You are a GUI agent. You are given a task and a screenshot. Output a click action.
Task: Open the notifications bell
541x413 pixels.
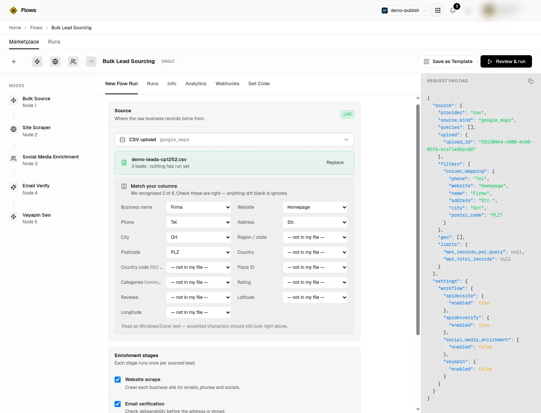pyautogui.click(x=453, y=11)
